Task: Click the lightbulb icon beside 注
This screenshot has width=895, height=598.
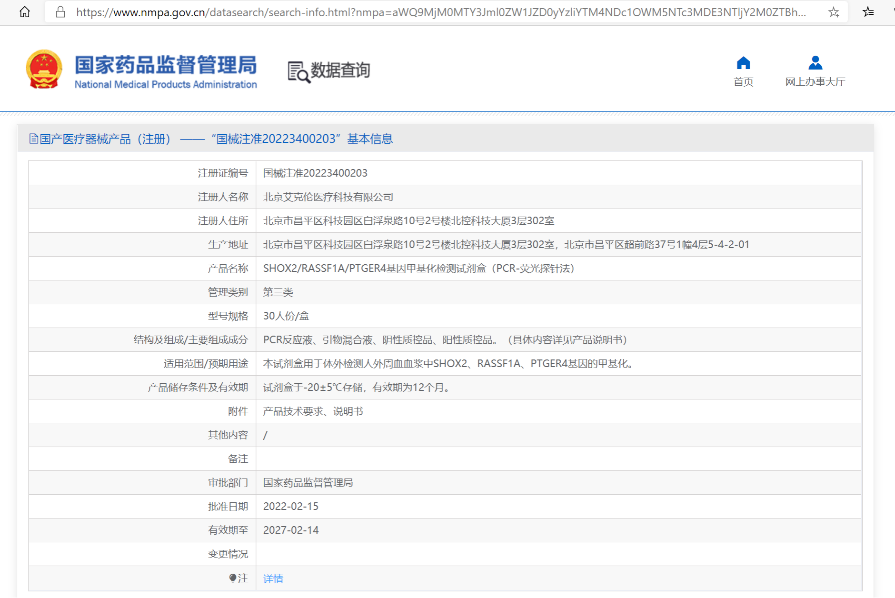Action: 232,578
